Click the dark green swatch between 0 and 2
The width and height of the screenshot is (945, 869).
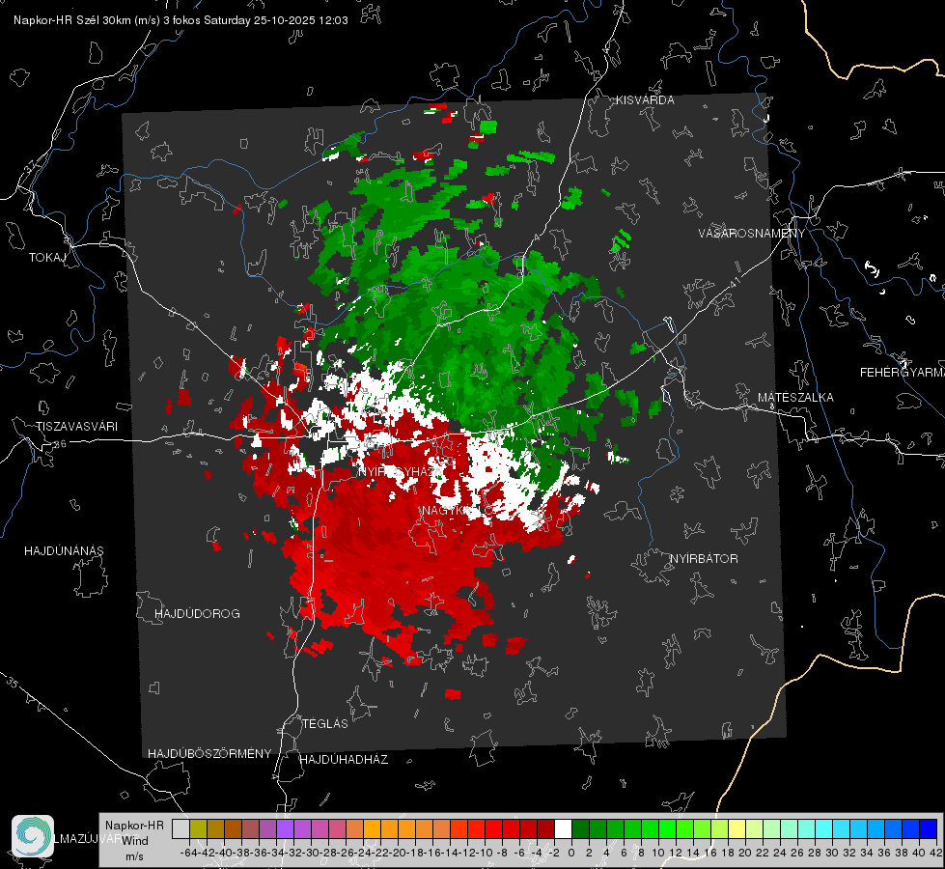[x=580, y=829]
